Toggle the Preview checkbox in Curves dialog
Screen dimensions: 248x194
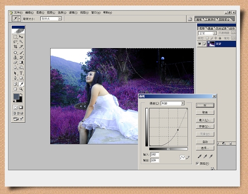(197, 163)
